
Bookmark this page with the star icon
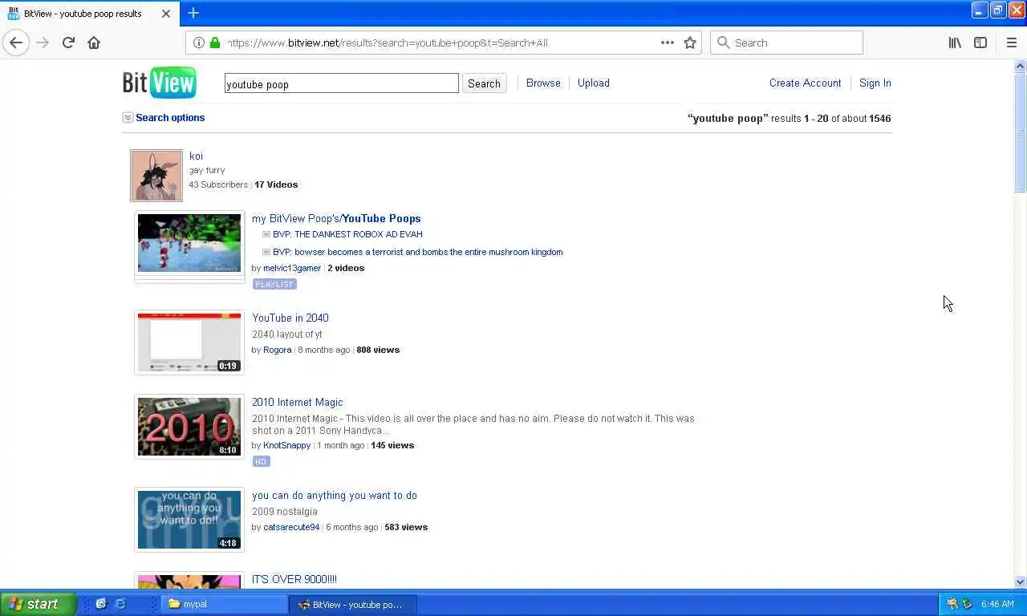(x=690, y=43)
